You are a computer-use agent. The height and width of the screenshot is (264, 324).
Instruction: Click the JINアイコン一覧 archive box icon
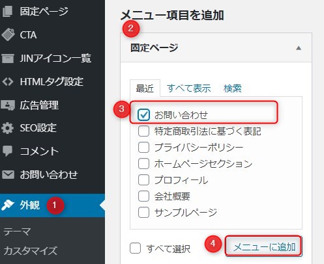click(8, 58)
